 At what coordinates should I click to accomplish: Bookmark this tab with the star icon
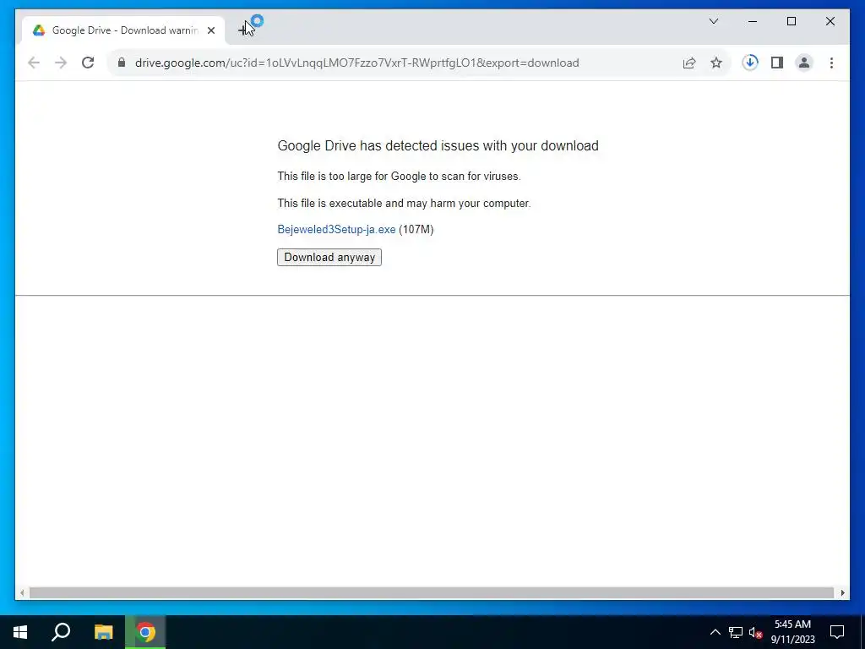pos(716,63)
